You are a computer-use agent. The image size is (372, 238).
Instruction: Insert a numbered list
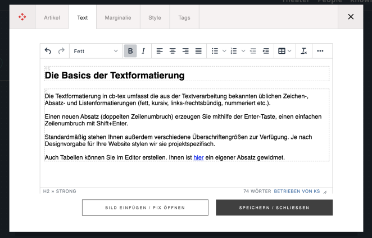coord(234,51)
